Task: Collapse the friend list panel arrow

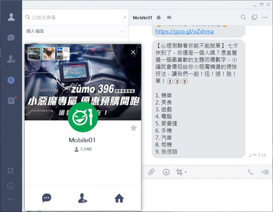Action: tap(125, 17)
